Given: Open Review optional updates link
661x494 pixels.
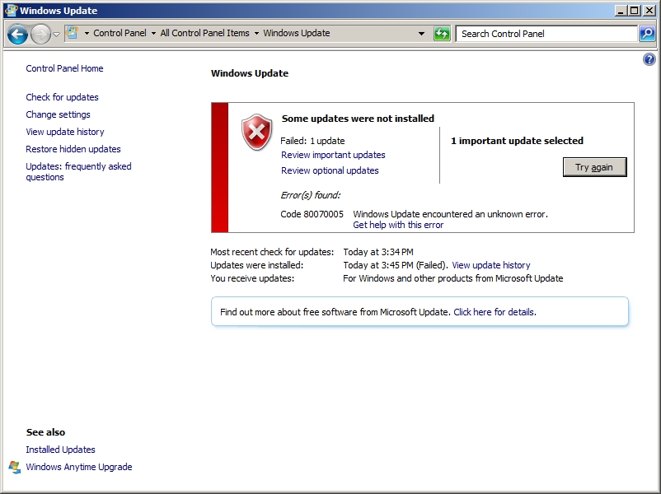Looking at the screenshot, I should coord(330,170).
